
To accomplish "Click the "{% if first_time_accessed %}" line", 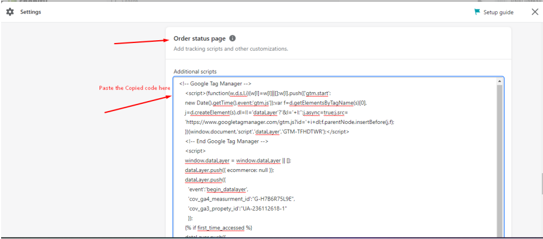I will tap(219, 228).
